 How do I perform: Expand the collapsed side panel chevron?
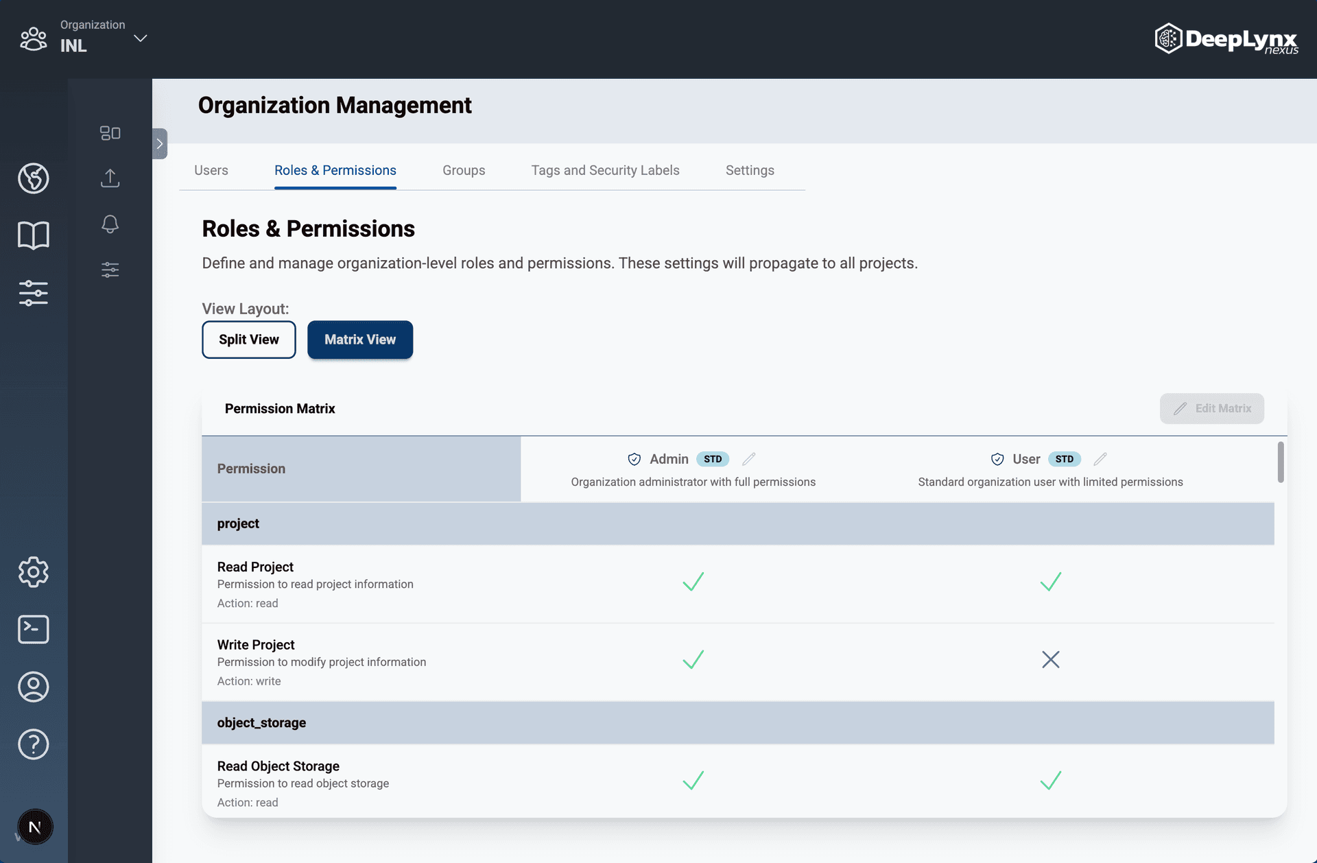160,144
